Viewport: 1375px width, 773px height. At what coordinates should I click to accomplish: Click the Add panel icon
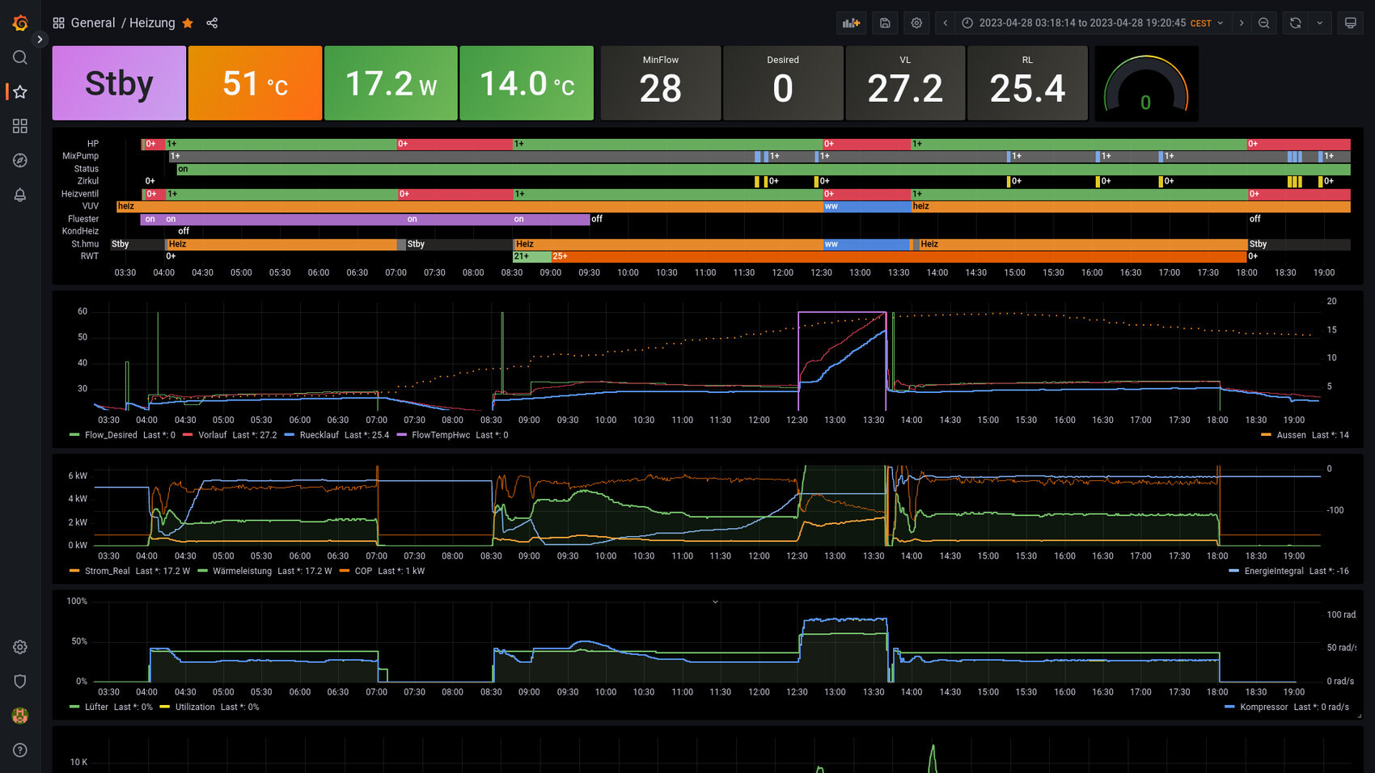[x=851, y=23]
